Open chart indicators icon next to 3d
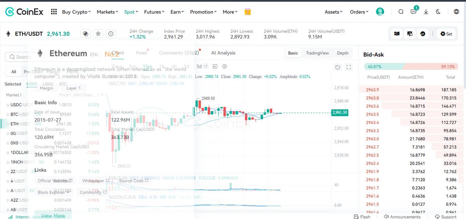 (215, 66)
